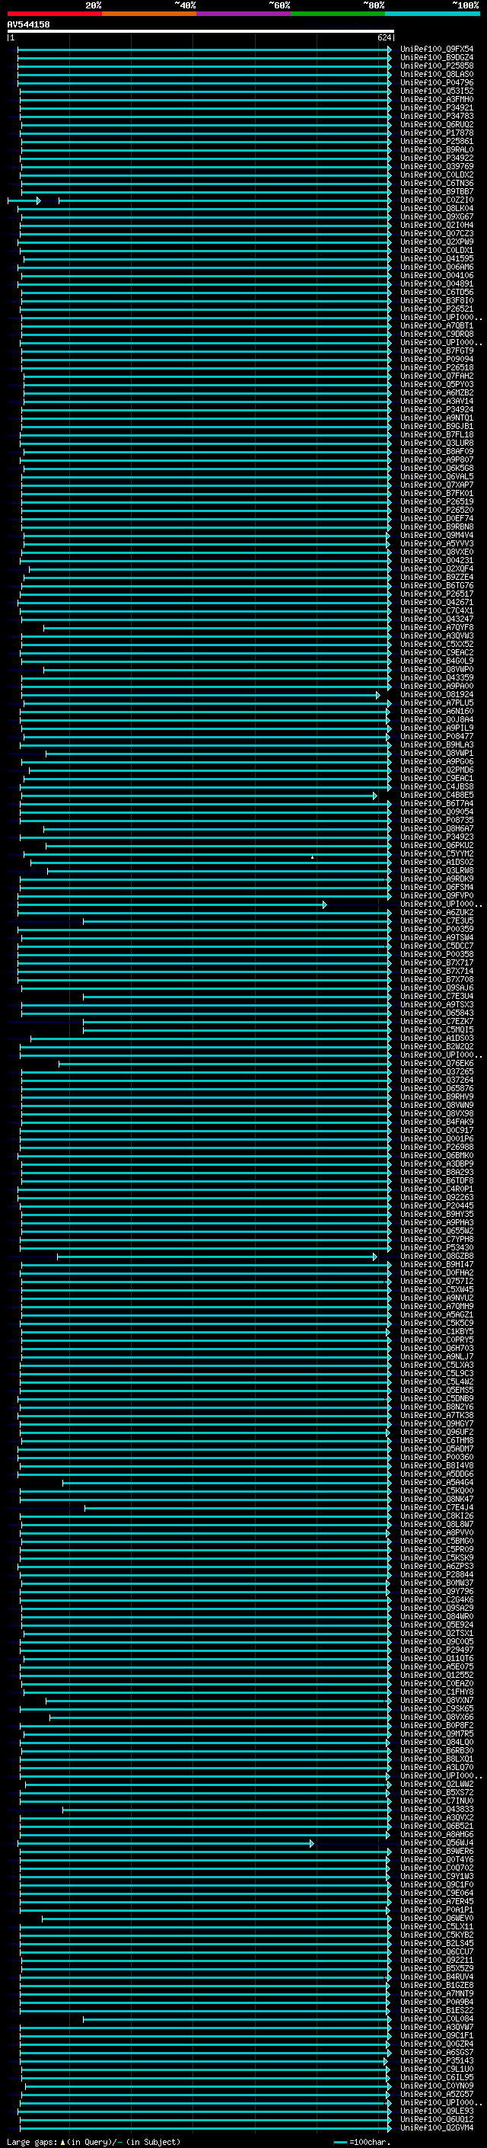Select hit label UniRef100_A7QYF8
Screen dimensions: 487x2148
click(436, 627)
